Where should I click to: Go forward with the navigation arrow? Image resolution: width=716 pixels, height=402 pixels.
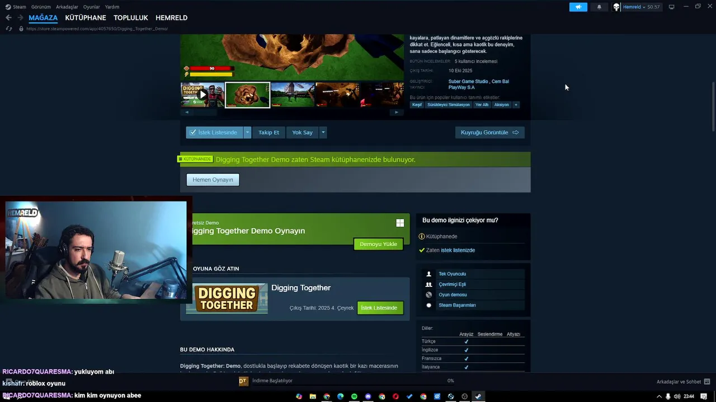coord(20,18)
